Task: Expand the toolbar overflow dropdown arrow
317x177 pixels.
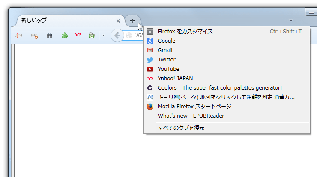Action: [103, 35]
